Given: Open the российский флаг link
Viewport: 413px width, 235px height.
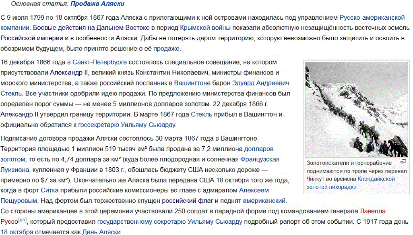Looking at the screenshot, I should 187,201.
